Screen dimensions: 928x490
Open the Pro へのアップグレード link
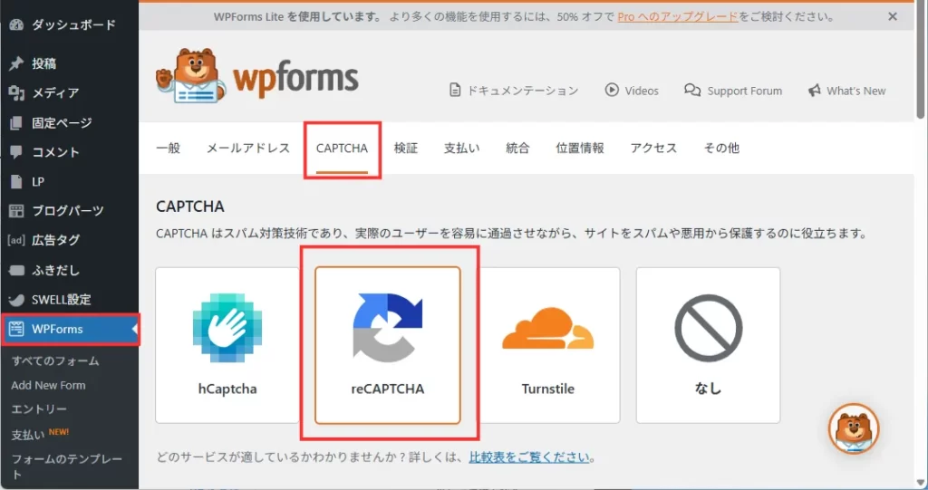point(678,16)
